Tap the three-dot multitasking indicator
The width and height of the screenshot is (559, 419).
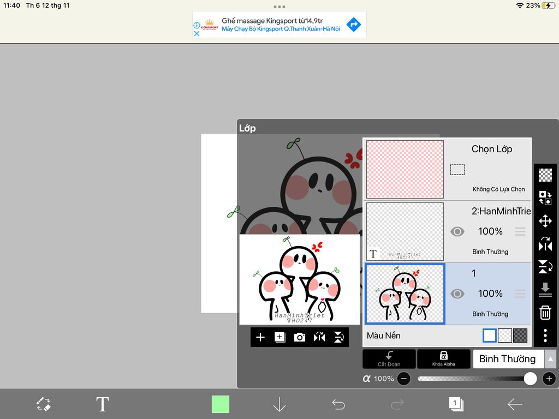coord(279,7)
